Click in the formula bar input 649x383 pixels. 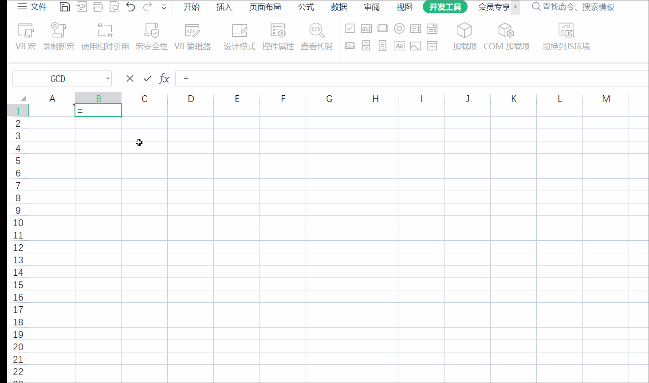(x=412, y=78)
